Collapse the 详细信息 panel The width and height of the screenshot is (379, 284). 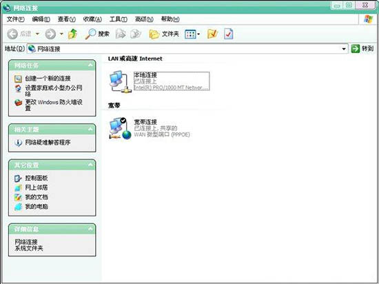click(x=90, y=229)
